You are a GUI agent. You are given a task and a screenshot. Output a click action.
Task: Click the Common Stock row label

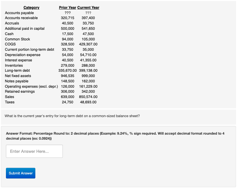pyautogui.click(x=18, y=39)
